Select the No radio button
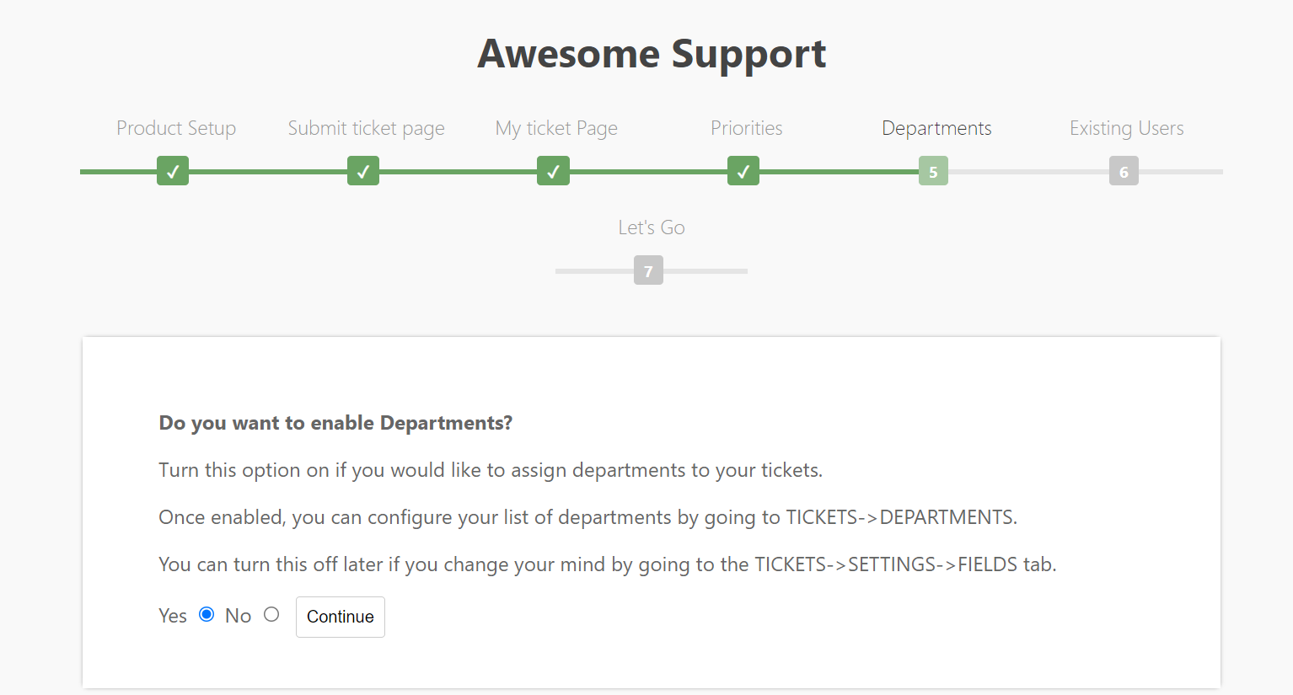This screenshot has width=1293, height=695. click(271, 614)
